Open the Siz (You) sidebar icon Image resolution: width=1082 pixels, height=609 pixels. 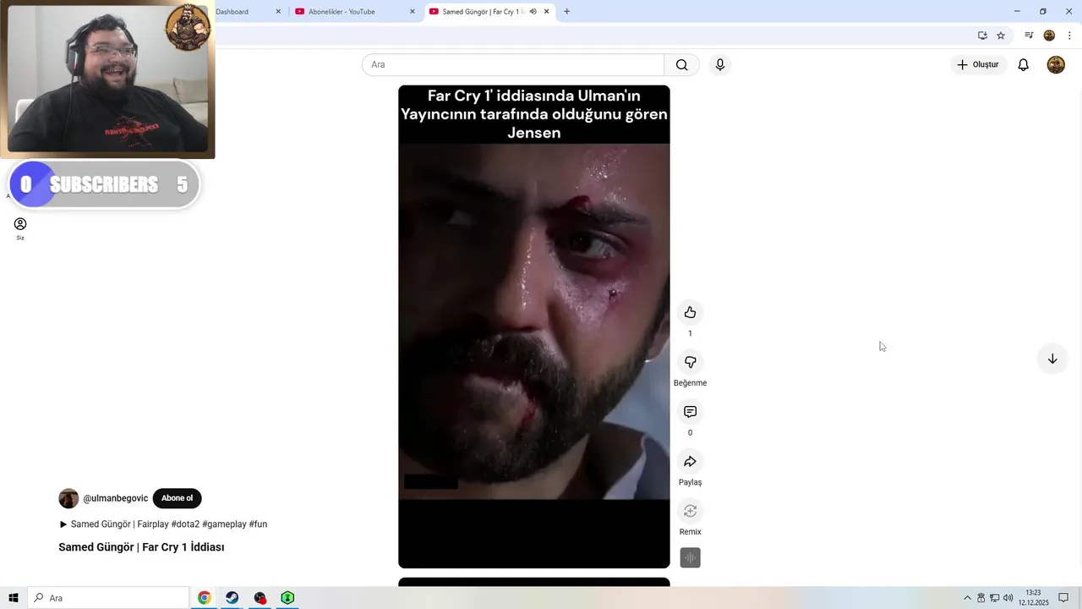[20, 228]
